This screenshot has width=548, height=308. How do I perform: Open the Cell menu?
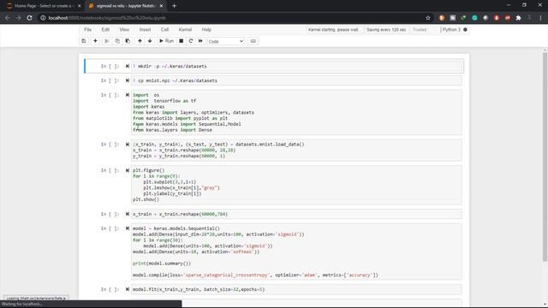[x=164, y=30]
